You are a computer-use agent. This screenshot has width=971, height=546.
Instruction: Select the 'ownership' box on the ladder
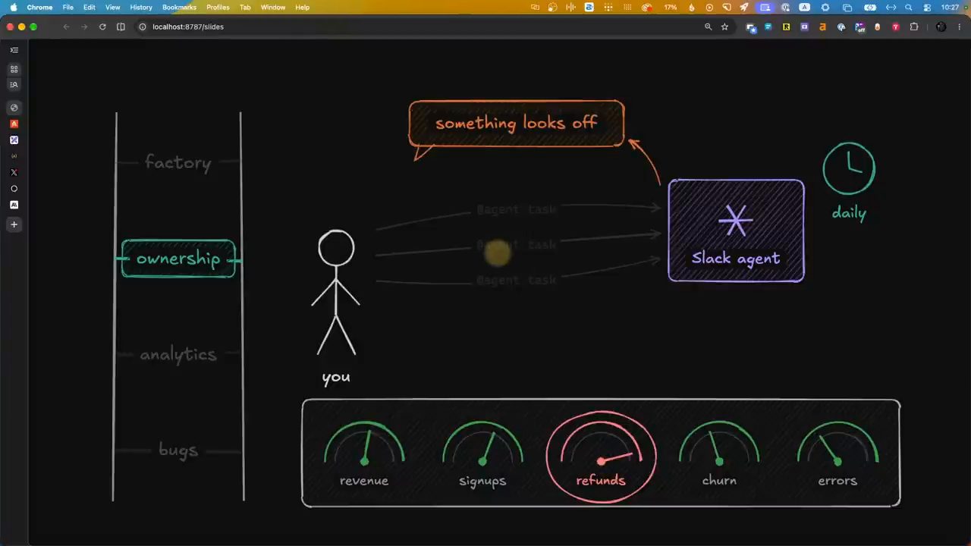pyautogui.click(x=178, y=259)
